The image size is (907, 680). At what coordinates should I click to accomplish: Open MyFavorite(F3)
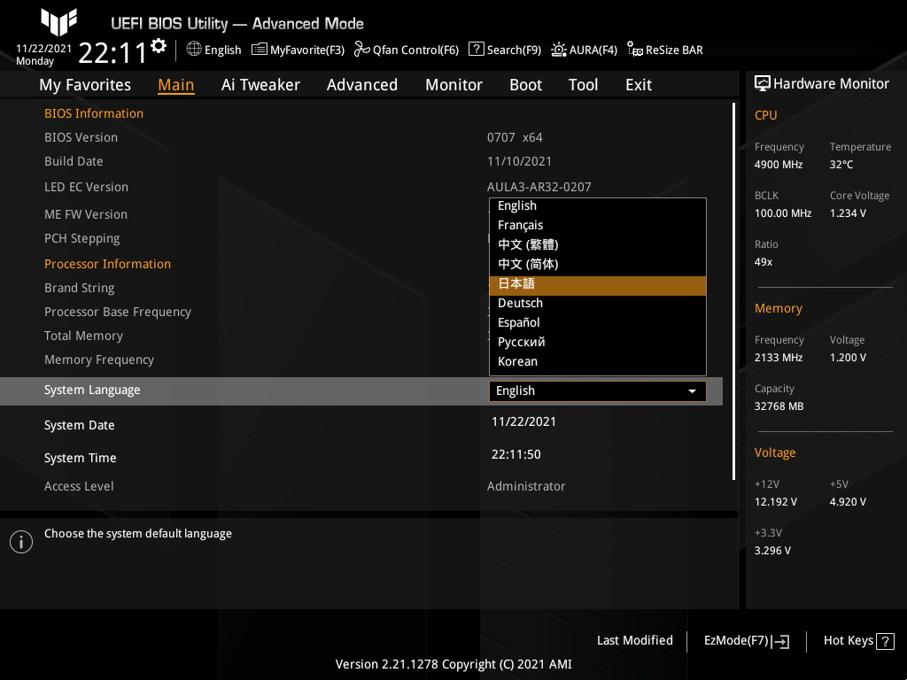(x=298, y=50)
